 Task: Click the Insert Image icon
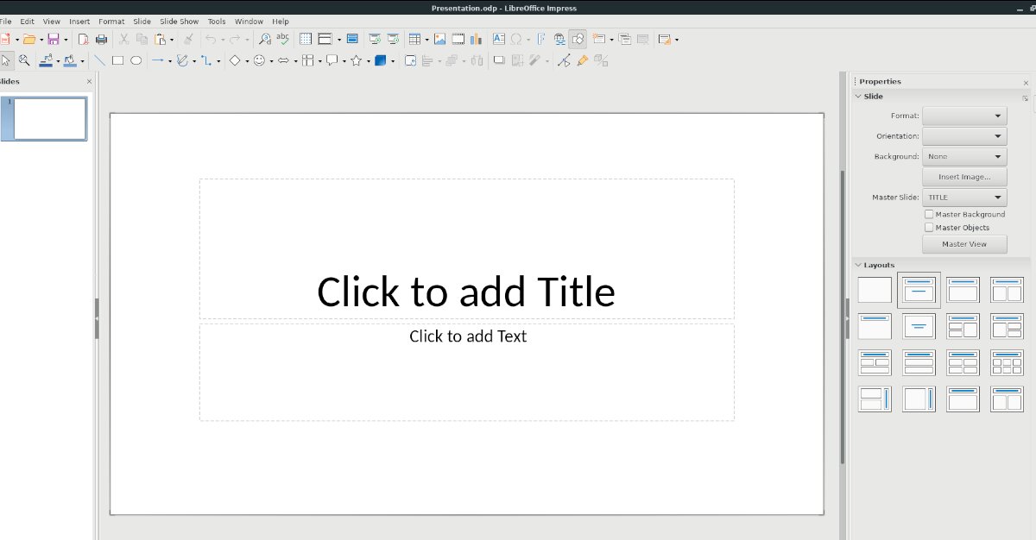[x=439, y=39]
